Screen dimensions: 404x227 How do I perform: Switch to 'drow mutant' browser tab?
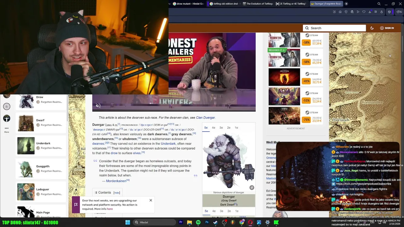pyautogui.click(x=188, y=4)
